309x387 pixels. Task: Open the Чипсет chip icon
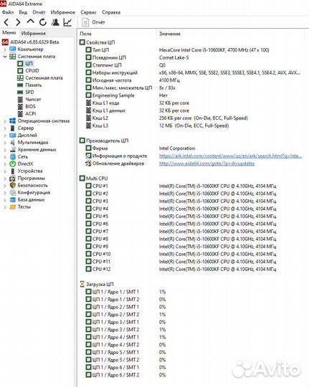(x=20, y=100)
